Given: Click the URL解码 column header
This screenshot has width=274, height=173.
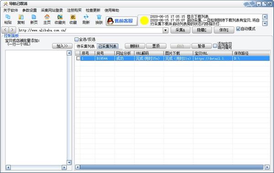Looking at the screenshot, I should [x=149, y=53].
